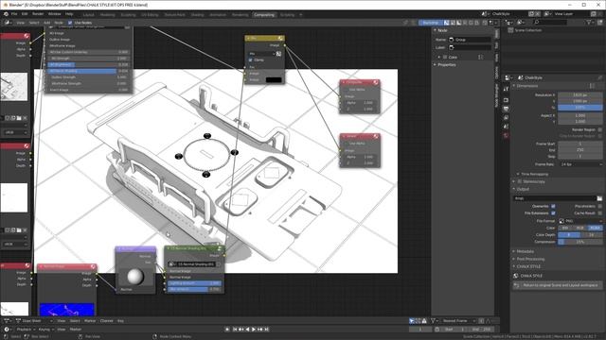Switch to the Rendering workspace tab

(240, 15)
